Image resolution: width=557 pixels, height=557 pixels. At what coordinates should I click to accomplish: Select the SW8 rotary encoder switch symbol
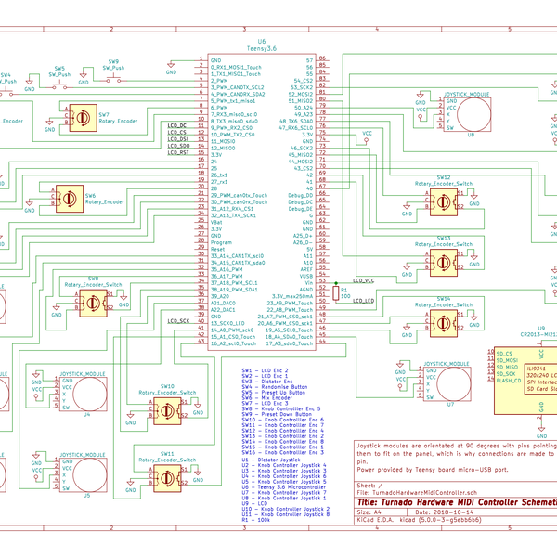click(x=93, y=303)
